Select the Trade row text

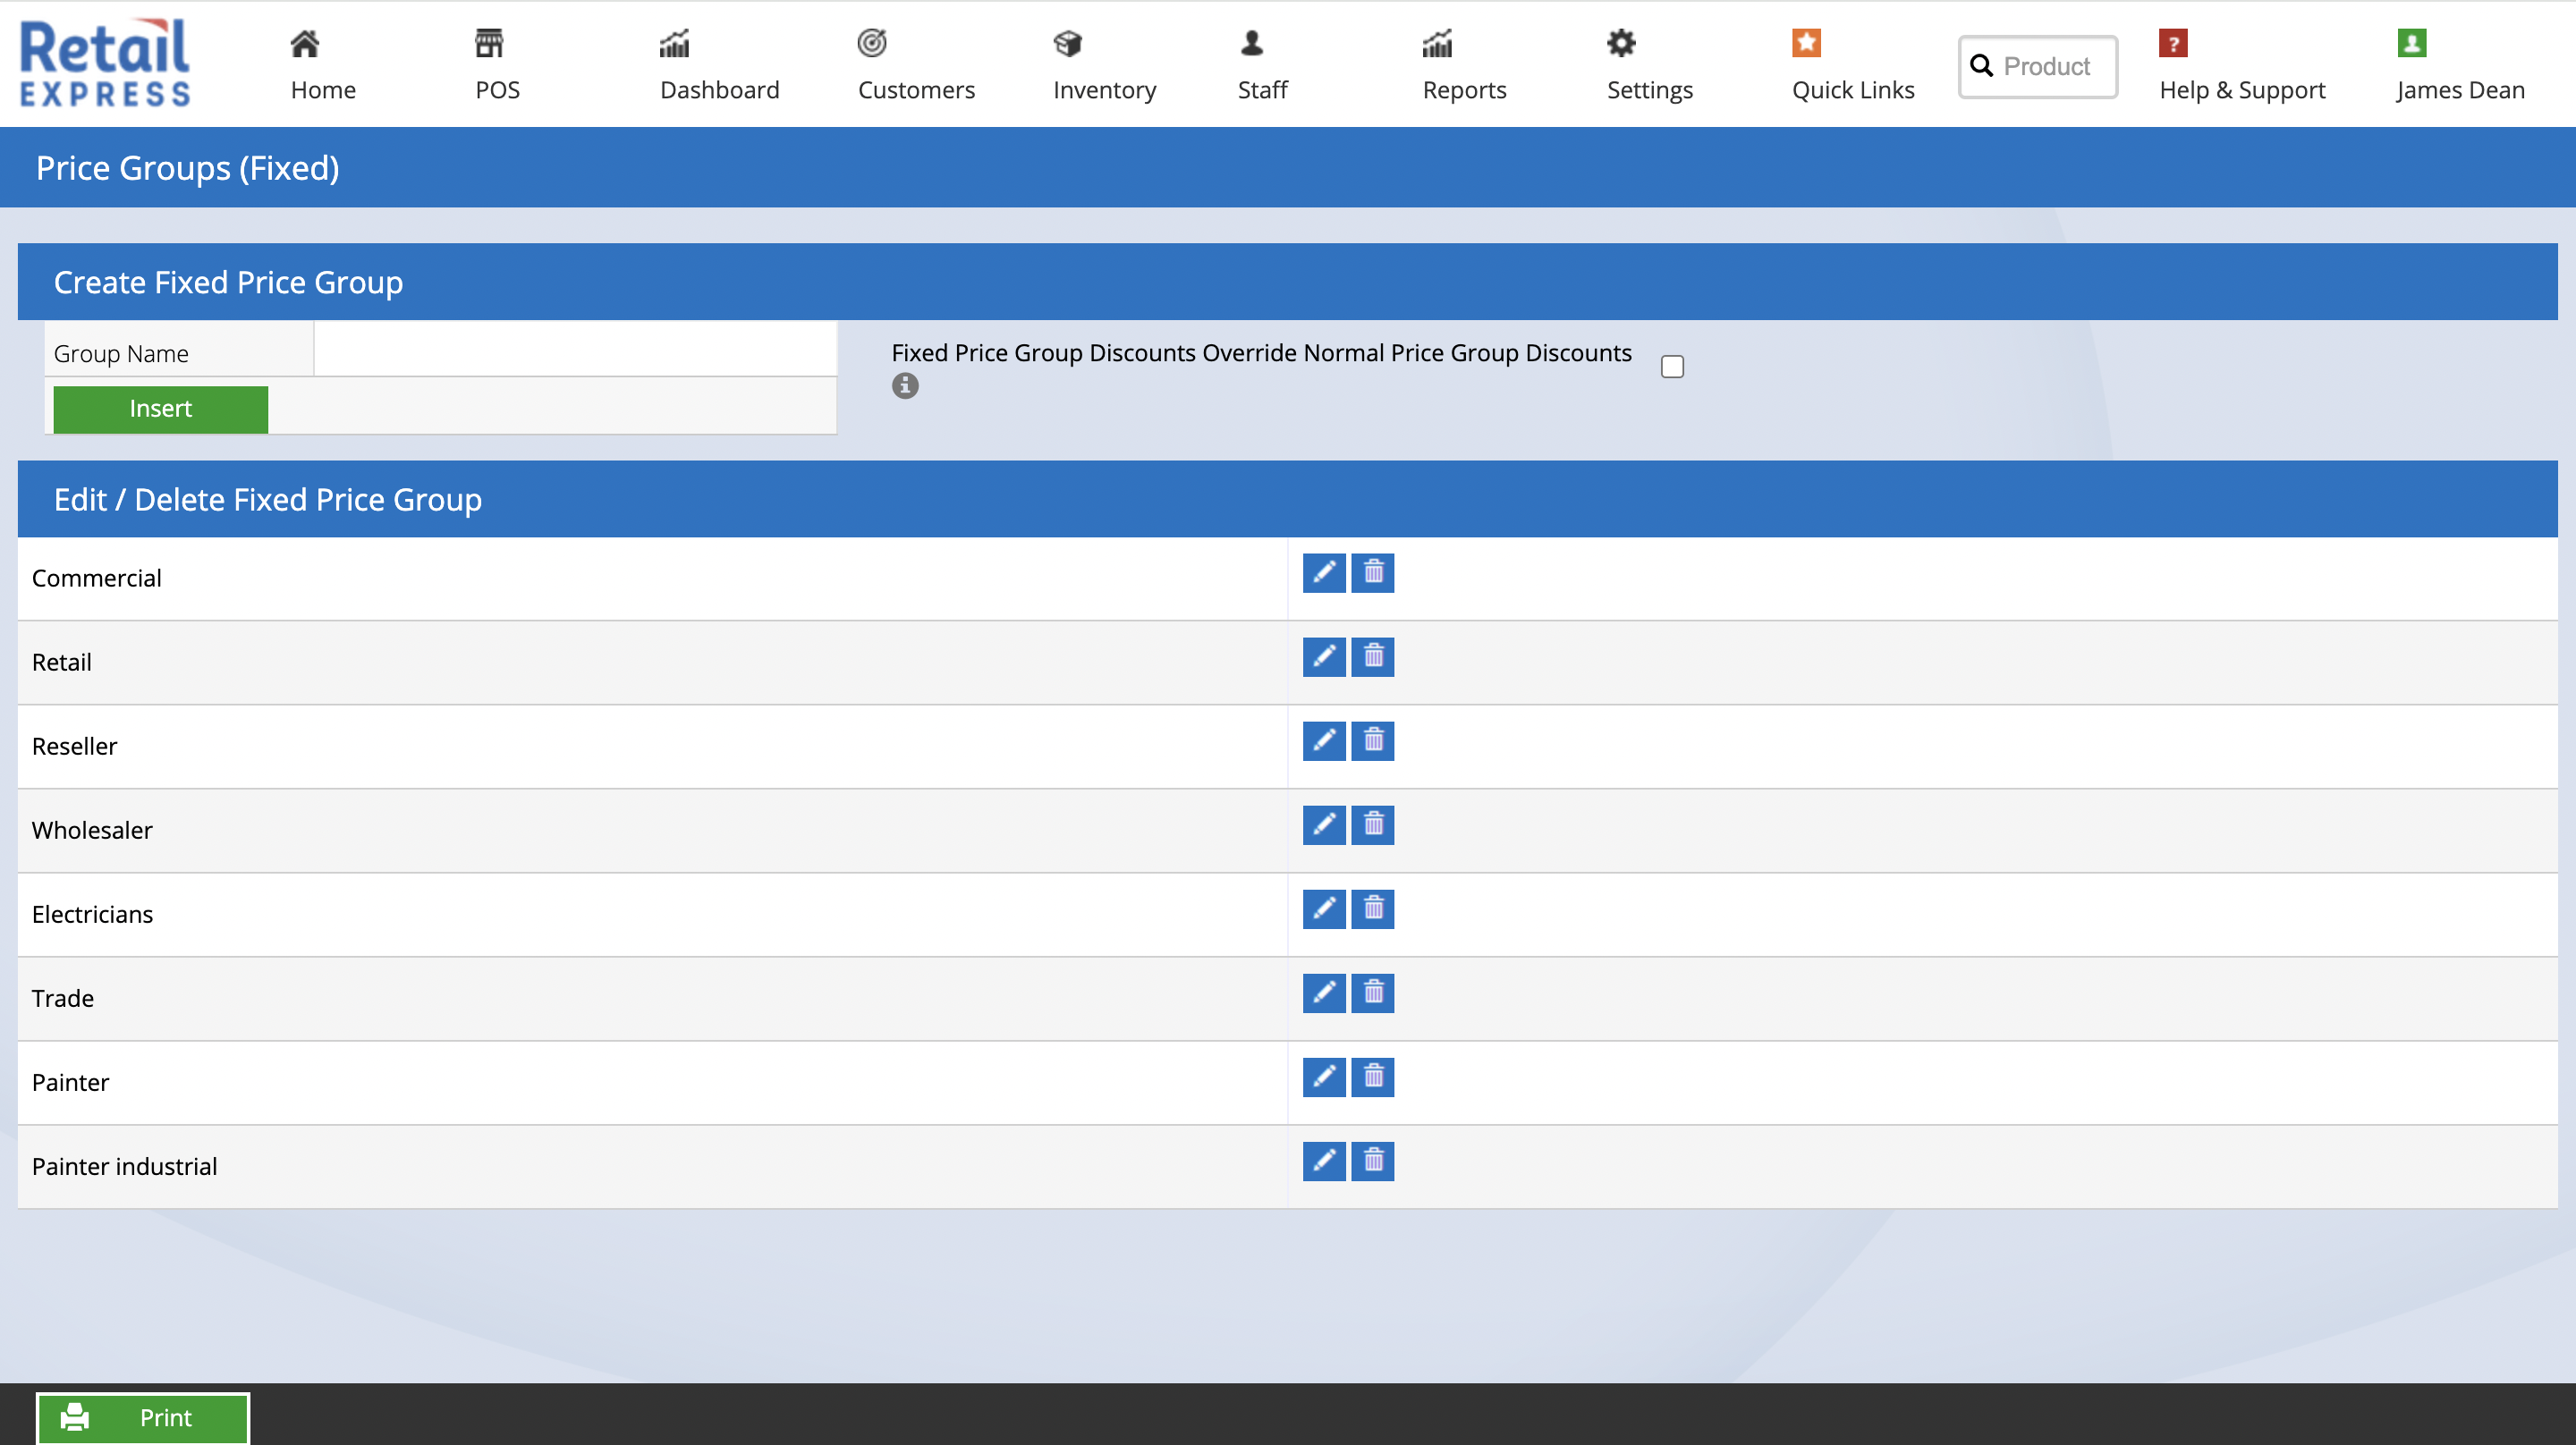point(62,998)
